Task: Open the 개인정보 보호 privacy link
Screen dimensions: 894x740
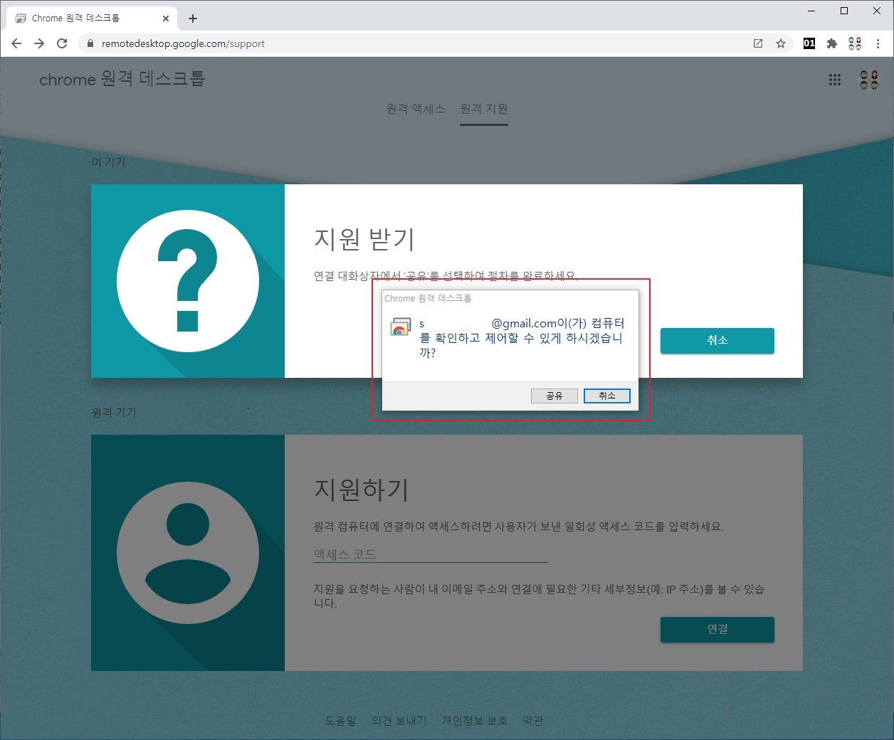Action: coord(474,721)
